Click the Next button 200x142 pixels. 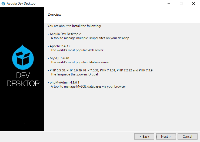click(166, 136)
